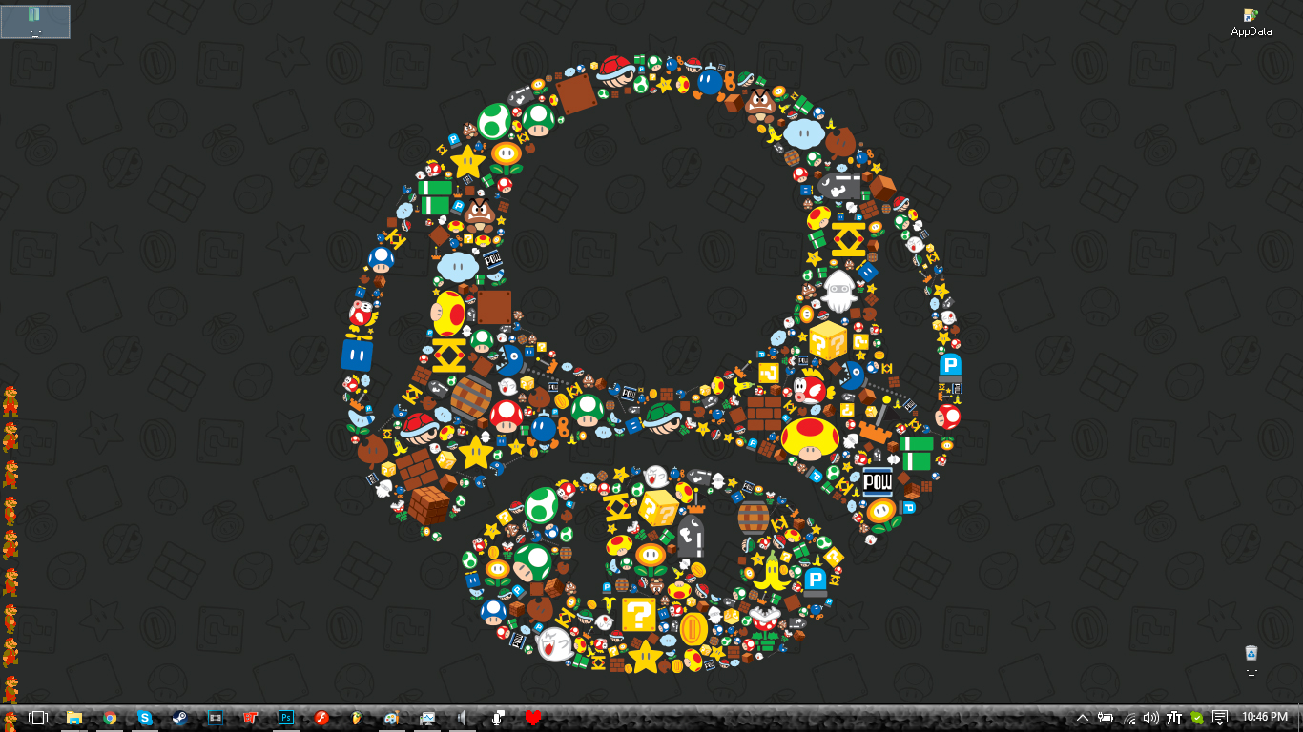Switch to Google Chrome on the taskbar
The height and width of the screenshot is (732, 1303).
[110, 718]
